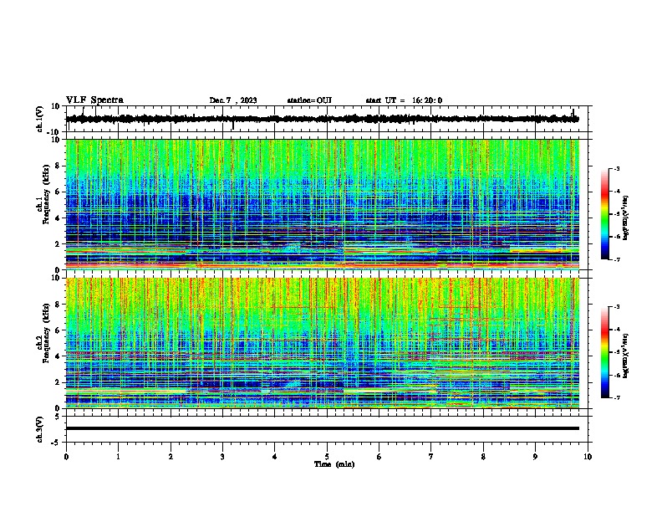
Task: Click the ch.1 spectrogram panel
Action: pyautogui.click(x=322, y=204)
